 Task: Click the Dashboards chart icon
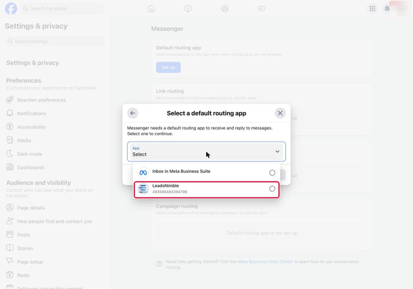pos(10,167)
